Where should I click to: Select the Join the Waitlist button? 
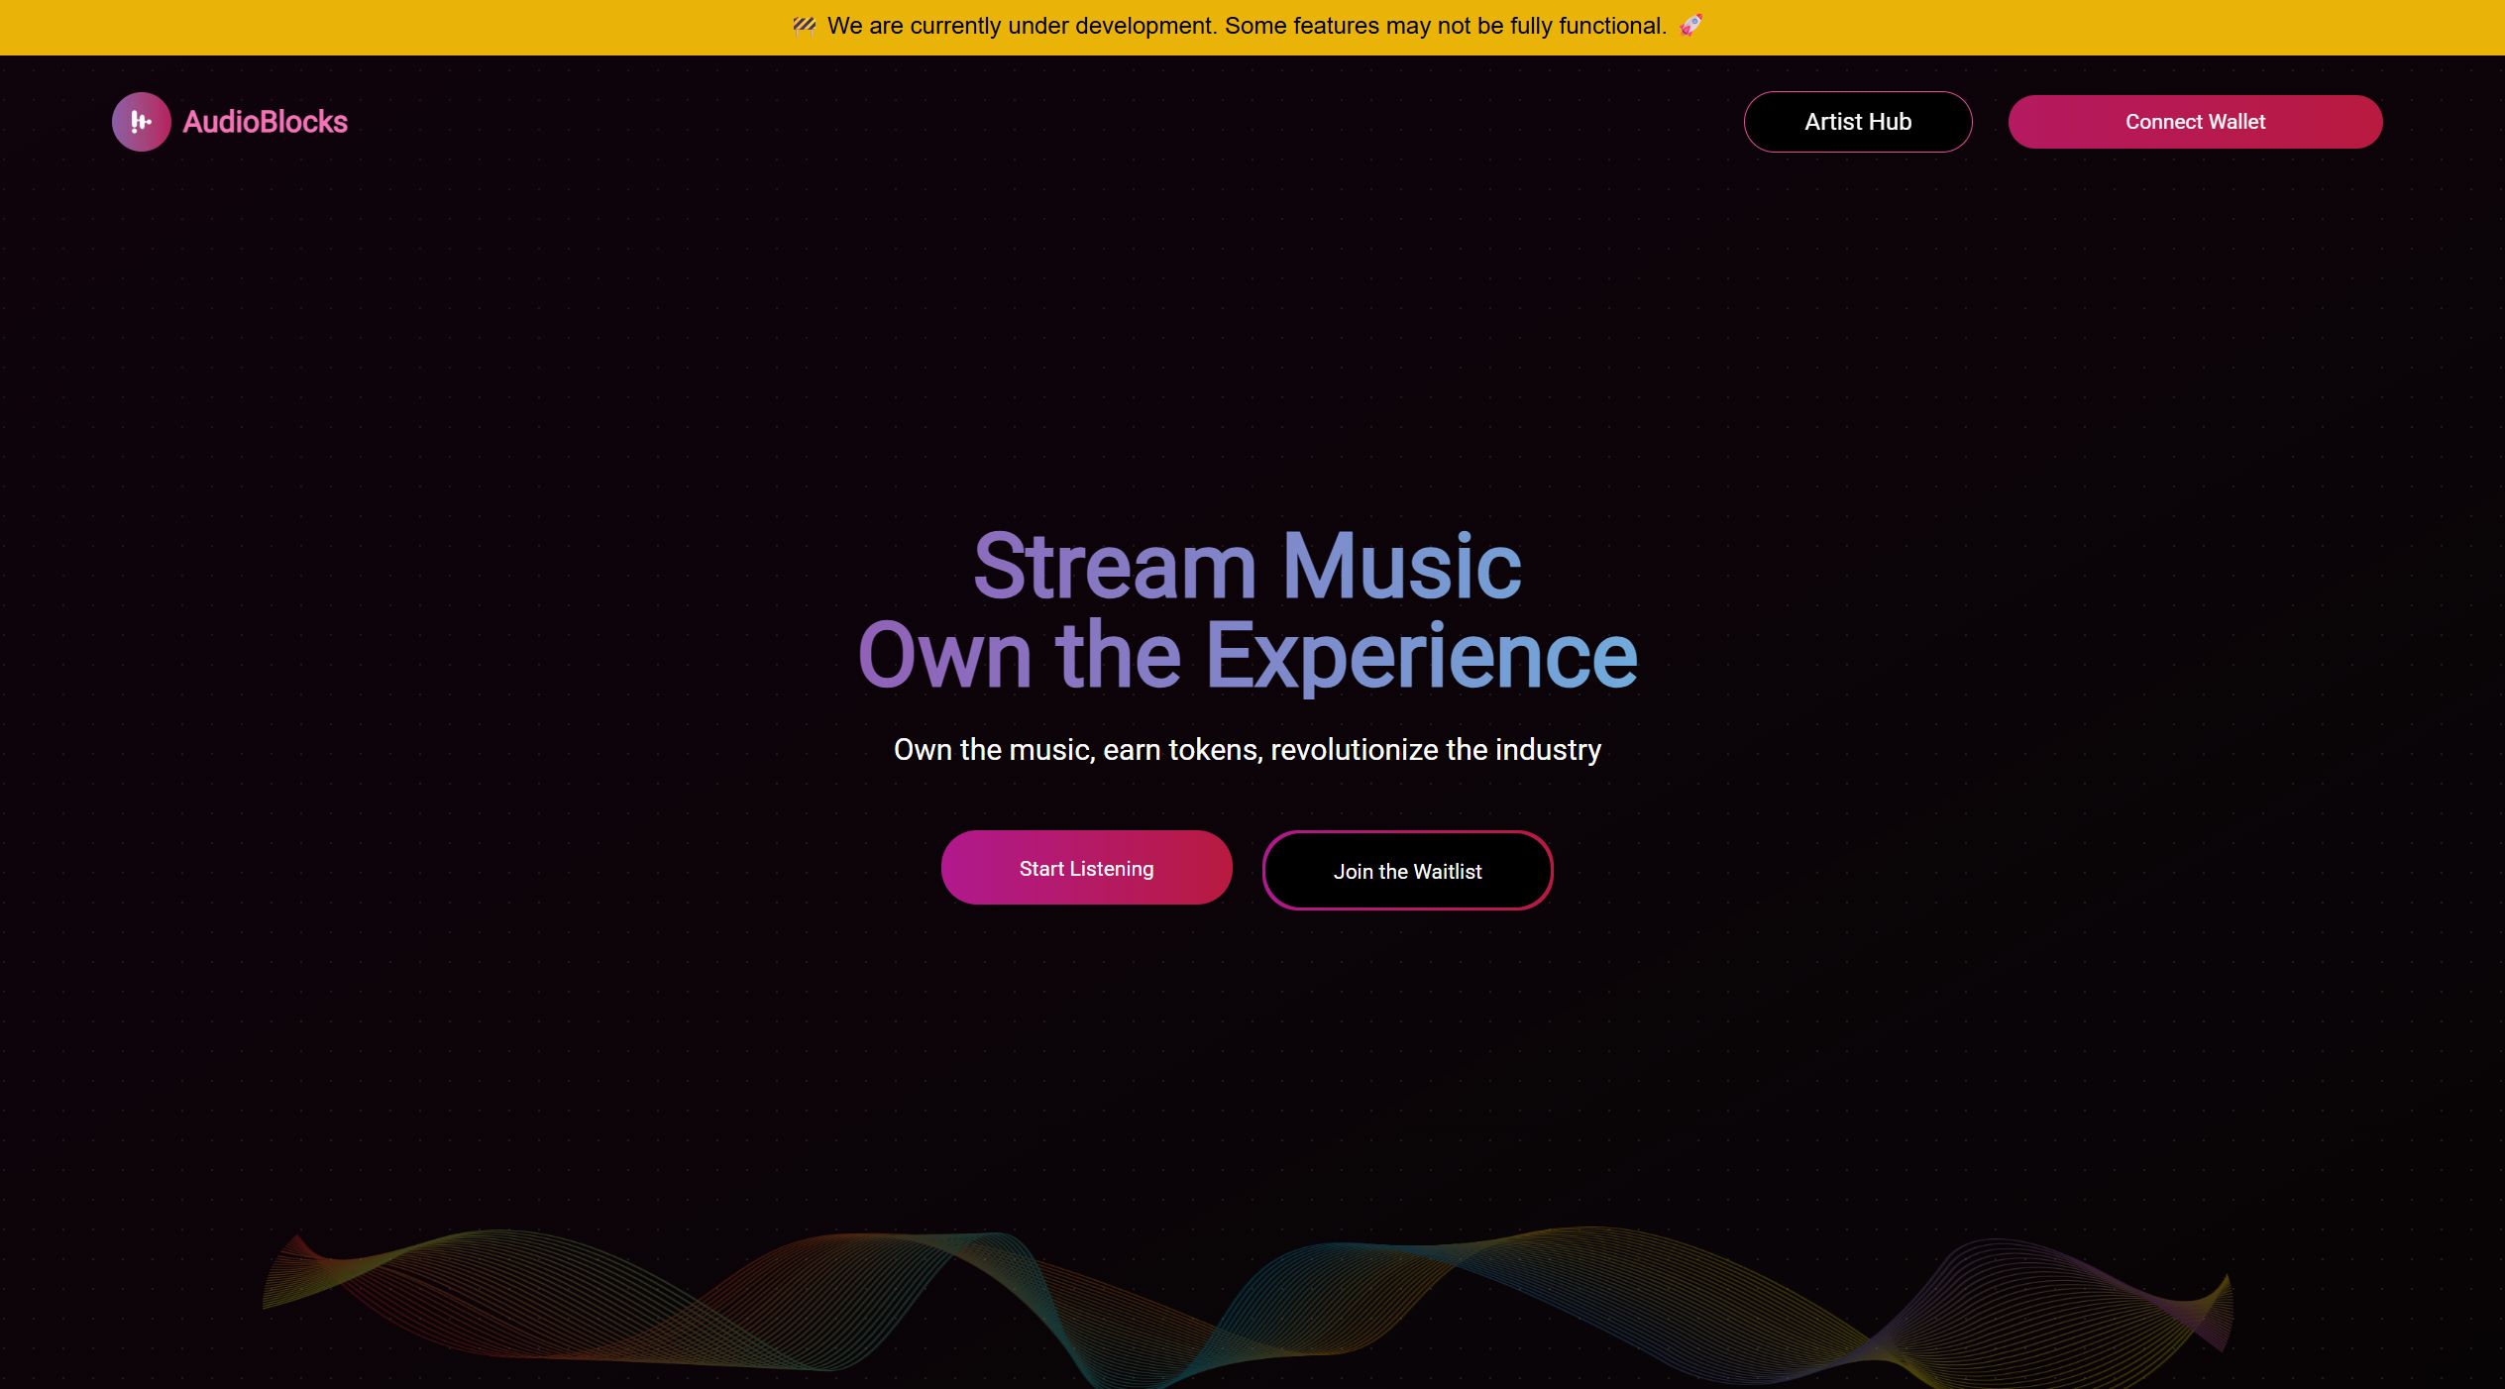pos(1407,871)
